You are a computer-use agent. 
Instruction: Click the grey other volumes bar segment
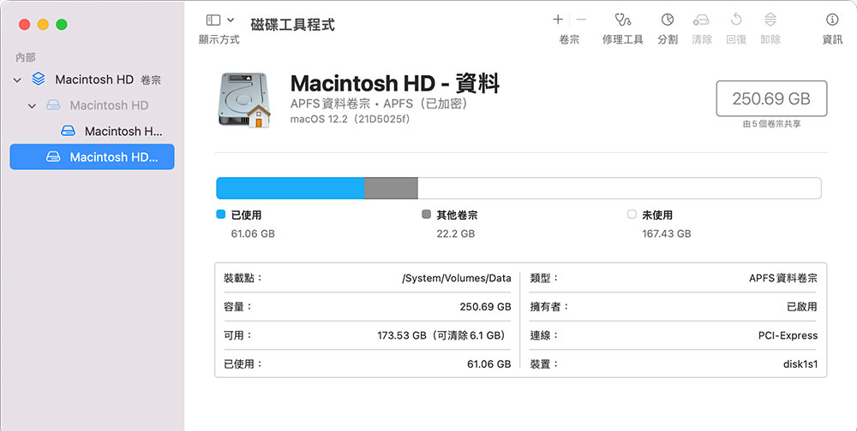click(x=391, y=188)
